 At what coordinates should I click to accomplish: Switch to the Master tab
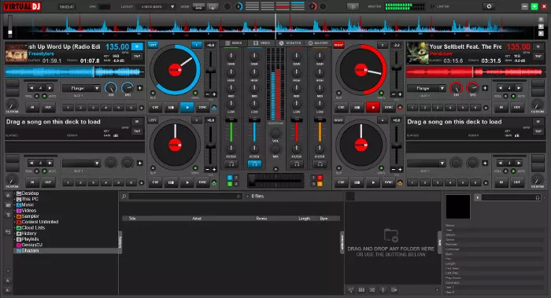[x=318, y=42]
